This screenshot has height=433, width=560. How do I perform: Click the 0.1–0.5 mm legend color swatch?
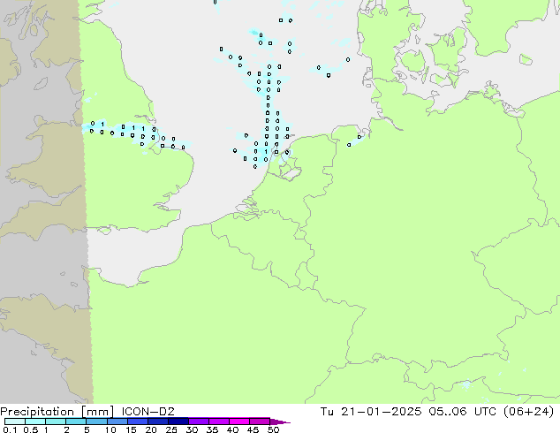pyautogui.click(x=15, y=422)
